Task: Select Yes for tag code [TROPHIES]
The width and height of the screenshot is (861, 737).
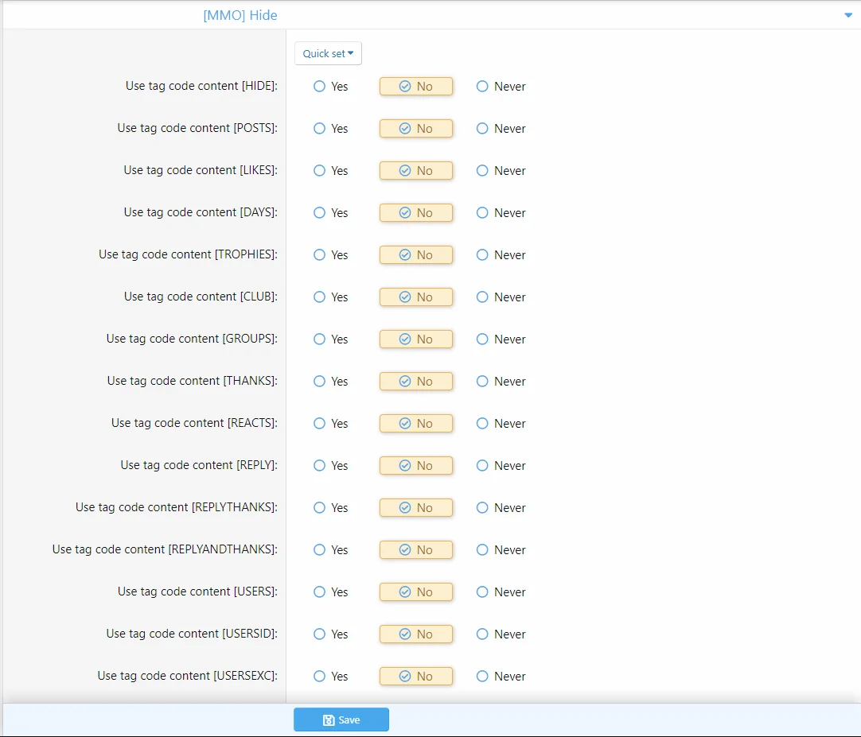Action: [x=320, y=255]
